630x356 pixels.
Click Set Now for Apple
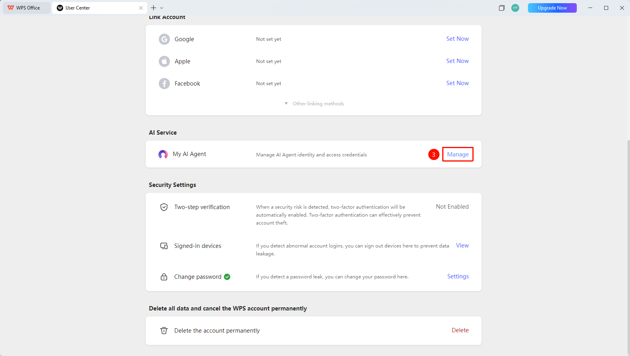coord(457,61)
